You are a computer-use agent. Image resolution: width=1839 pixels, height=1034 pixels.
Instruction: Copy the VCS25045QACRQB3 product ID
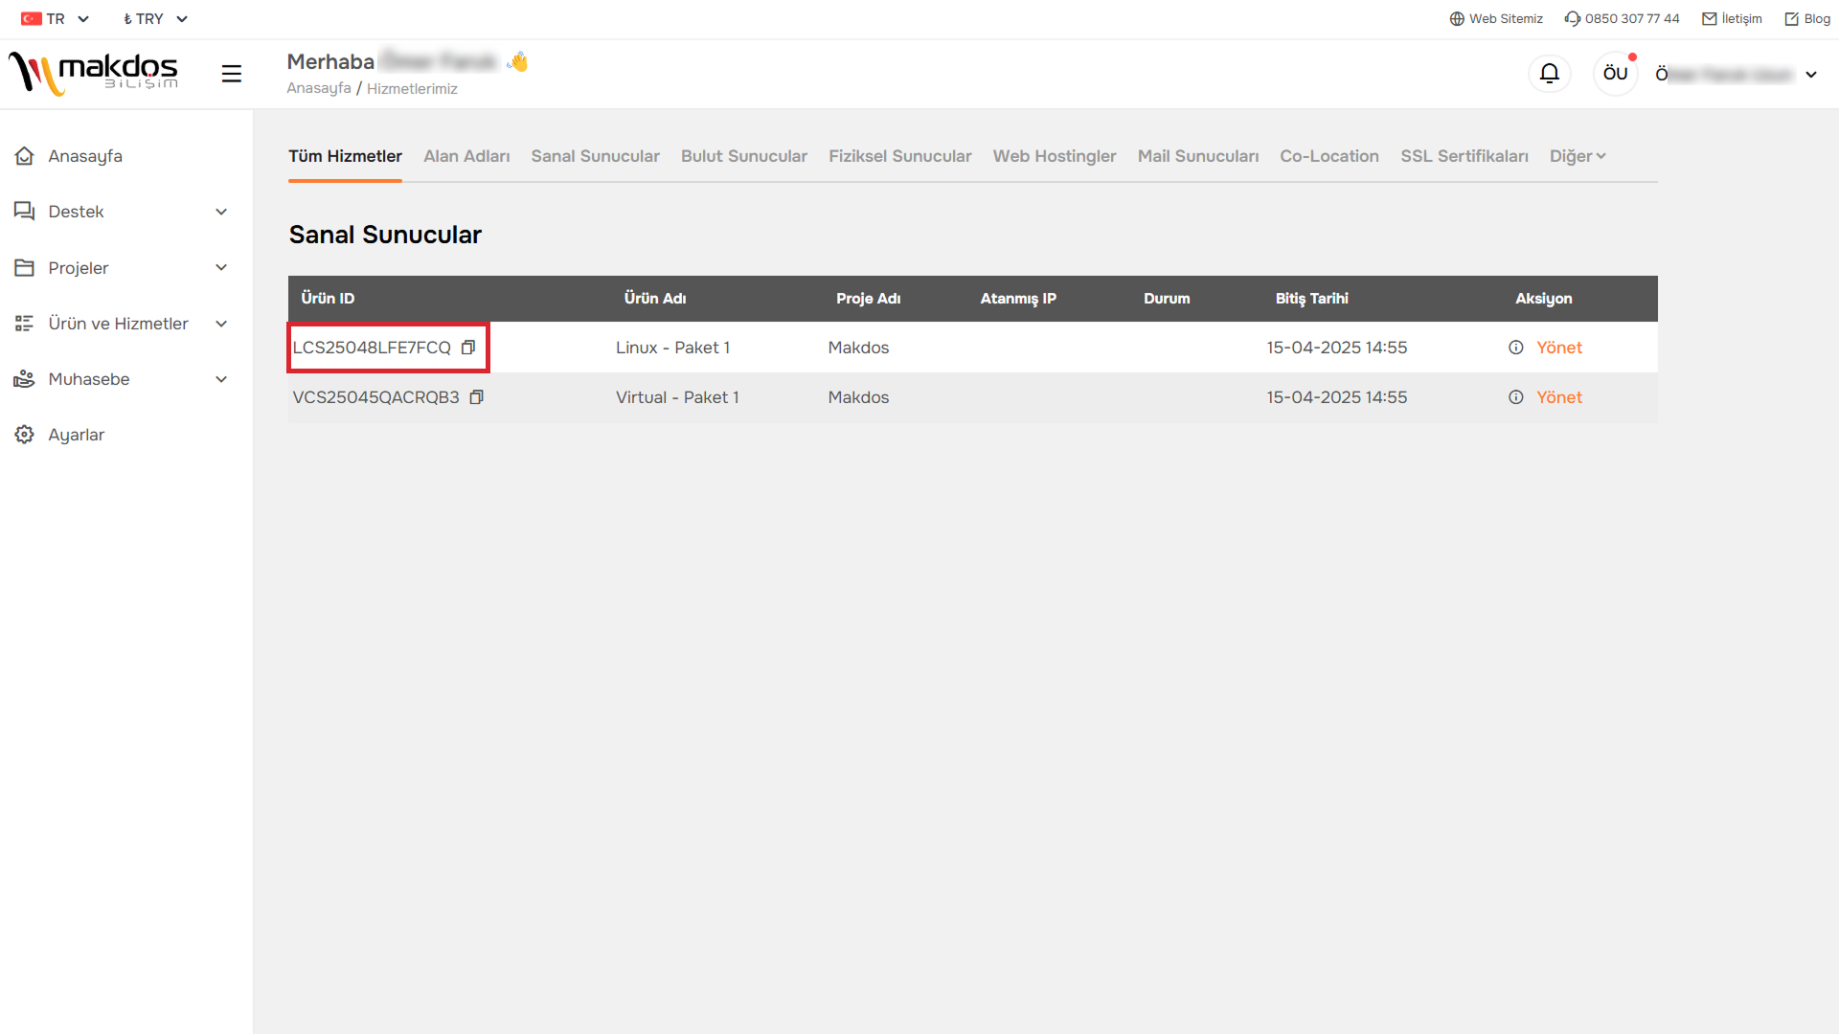(x=476, y=397)
